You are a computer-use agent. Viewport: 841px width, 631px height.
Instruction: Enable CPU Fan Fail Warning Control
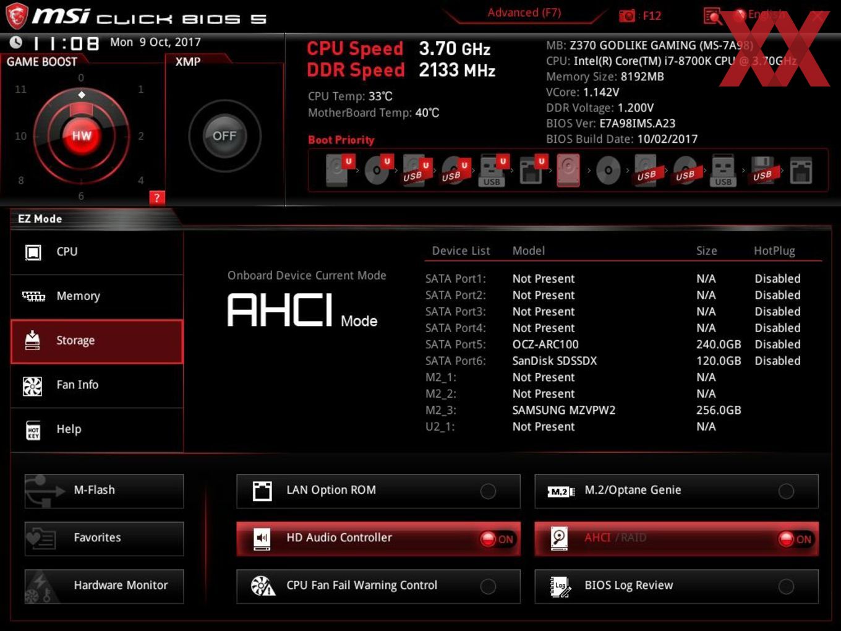click(378, 586)
